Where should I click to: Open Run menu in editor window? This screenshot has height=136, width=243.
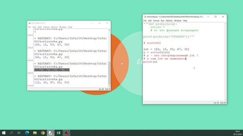163,21
